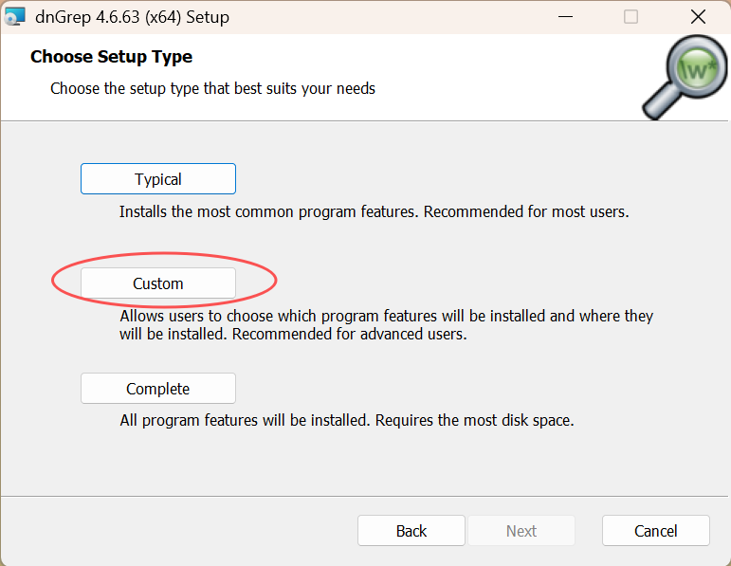Click empty title bar area beside the title
731x566 pixels.
[398, 17]
